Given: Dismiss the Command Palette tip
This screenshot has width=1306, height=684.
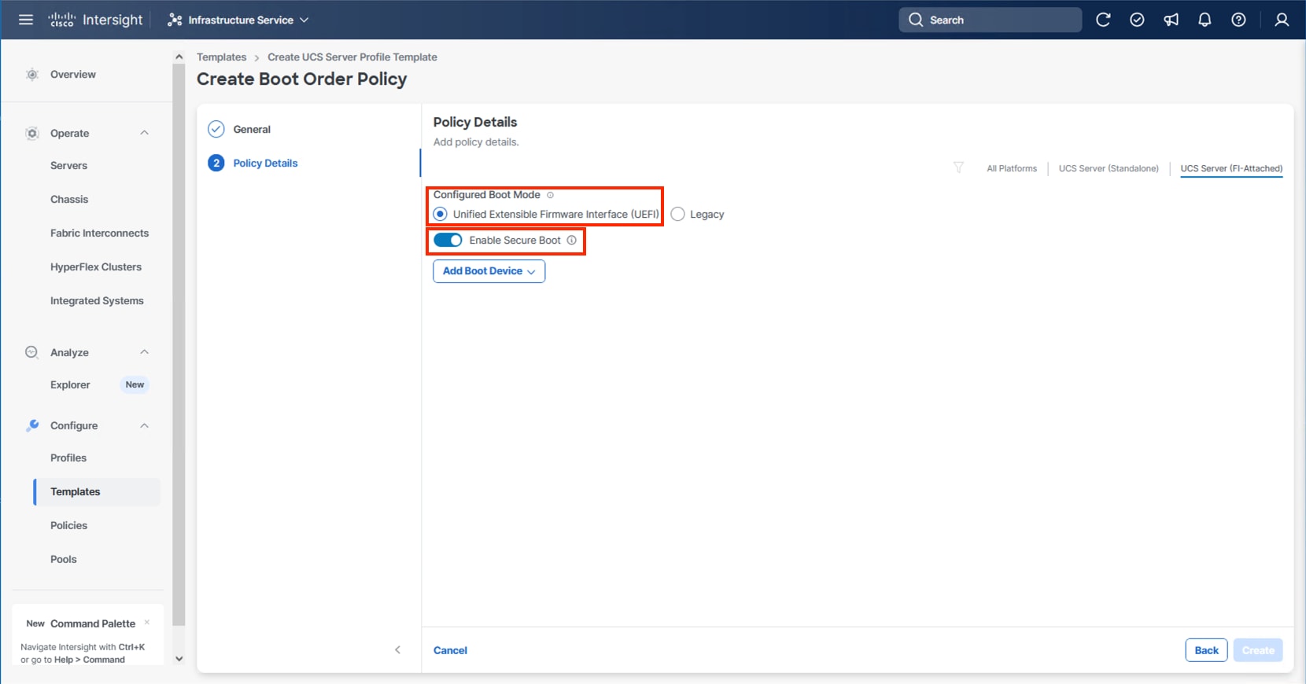Looking at the screenshot, I should click(x=147, y=622).
